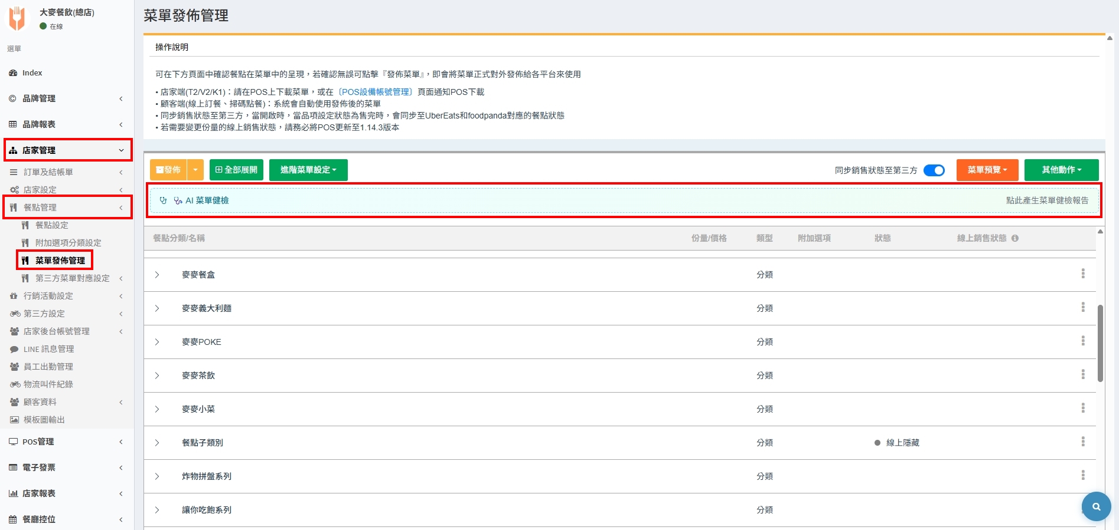Expand the 炸物拼盤系列 category row
The width and height of the screenshot is (1119, 530).
157,476
